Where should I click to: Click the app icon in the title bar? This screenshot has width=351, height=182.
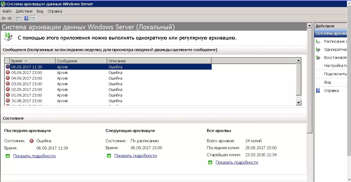(3, 4)
